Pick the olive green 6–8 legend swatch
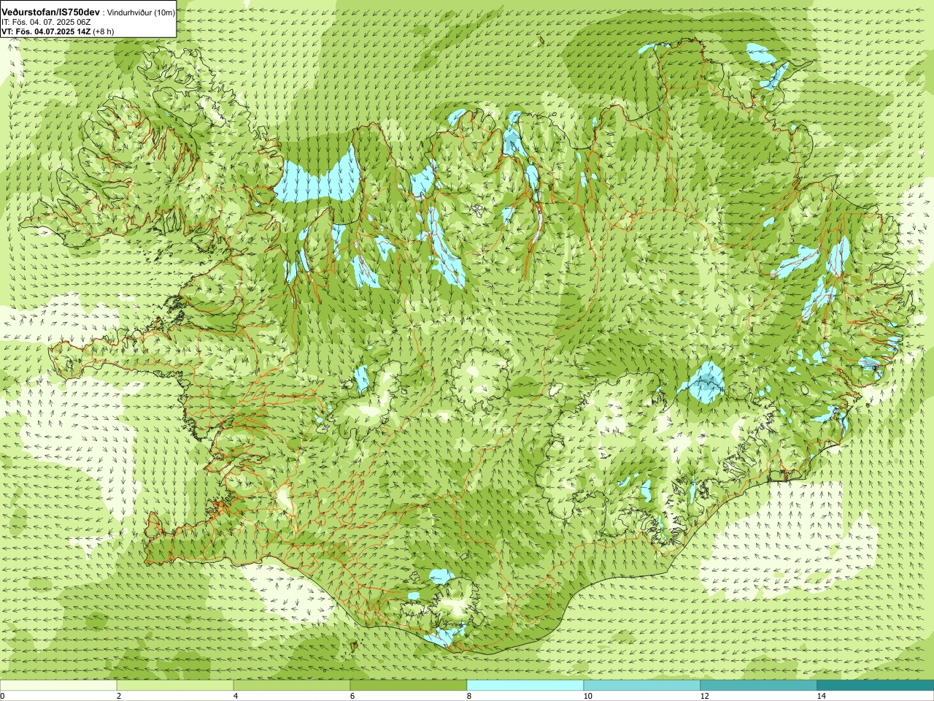 (x=409, y=685)
